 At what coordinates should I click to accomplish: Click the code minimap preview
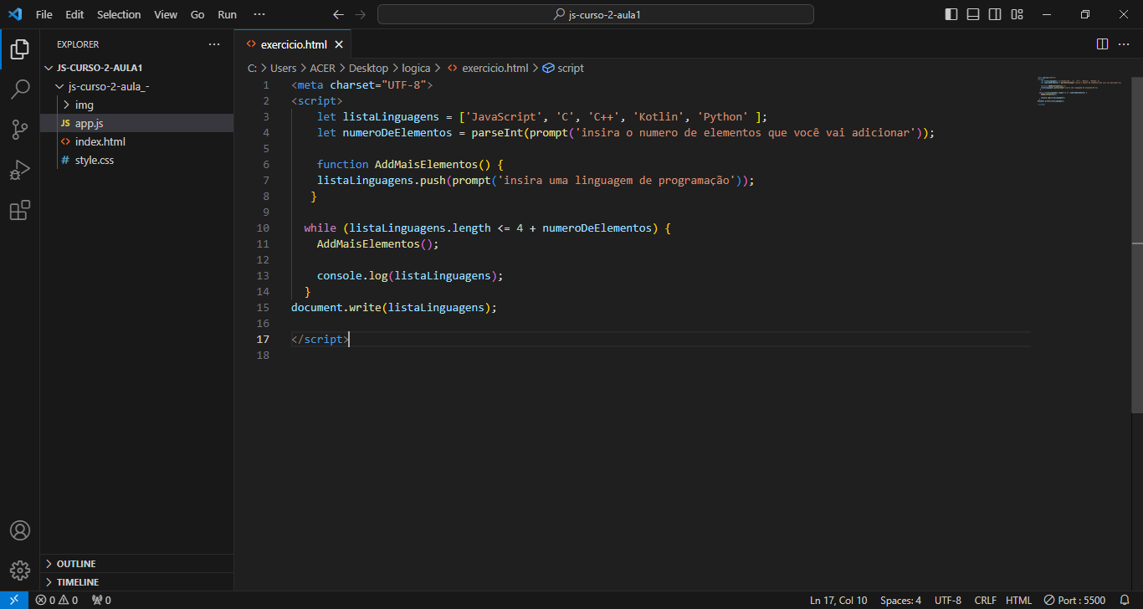[1081, 92]
